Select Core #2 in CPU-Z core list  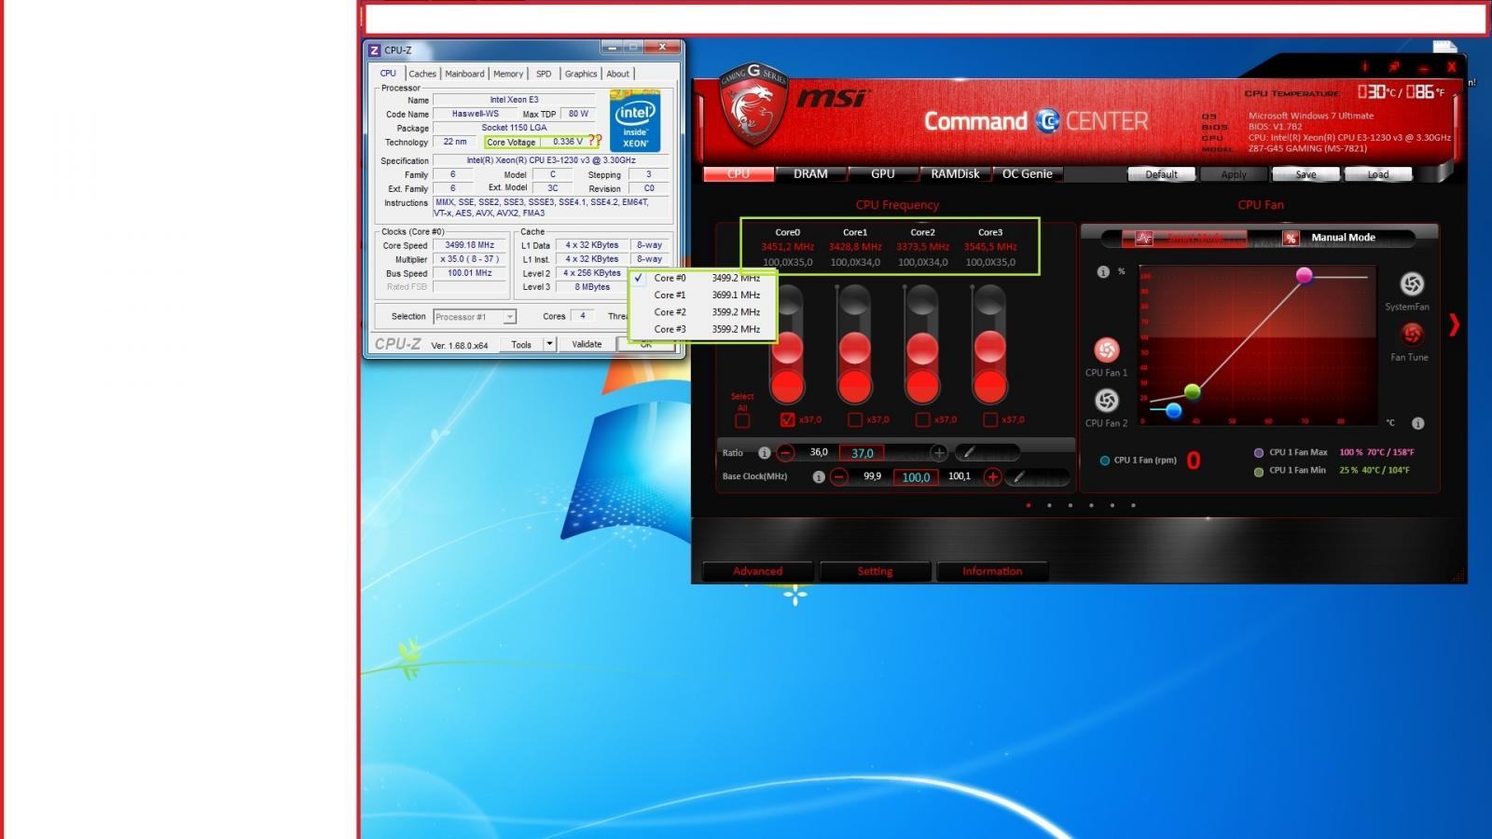coord(705,312)
